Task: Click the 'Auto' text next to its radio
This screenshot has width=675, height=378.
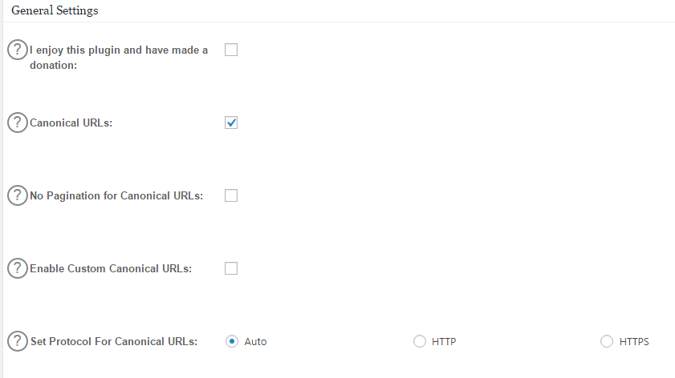Action: [255, 342]
